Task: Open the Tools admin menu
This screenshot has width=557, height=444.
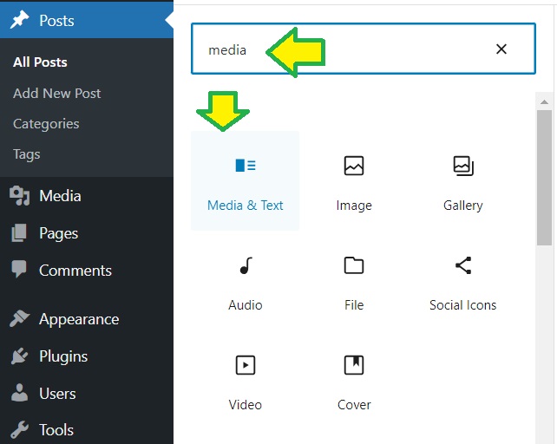Action: tap(87, 430)
